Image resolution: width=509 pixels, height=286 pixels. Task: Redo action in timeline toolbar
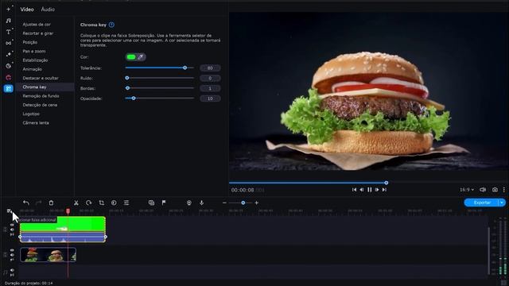click(x=39, y=203)
